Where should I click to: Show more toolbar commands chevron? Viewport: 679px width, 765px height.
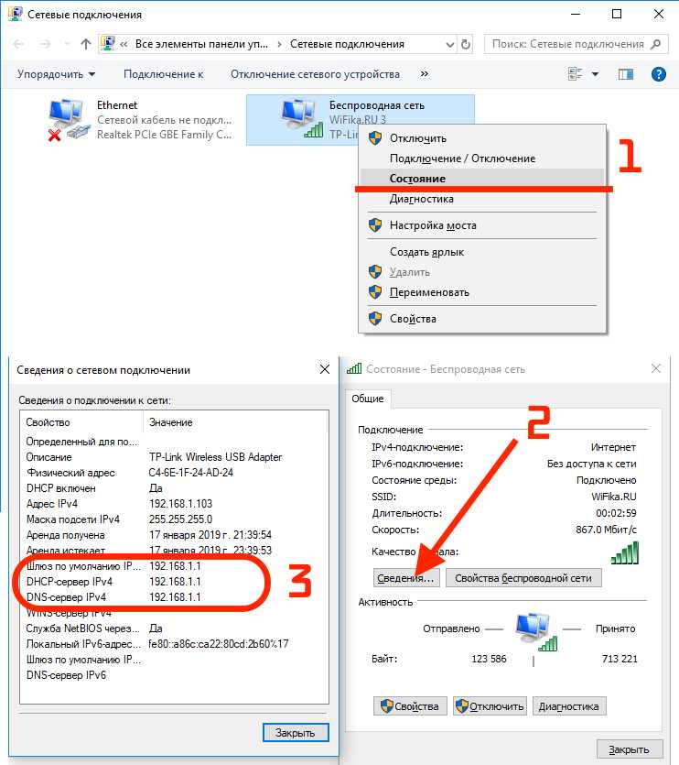point(425,73)
